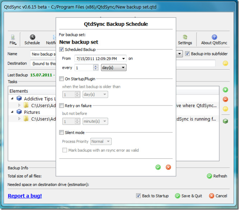239x210 pixels.
Task: Collapse the Addictive Tips tree node
Action: 12,98
